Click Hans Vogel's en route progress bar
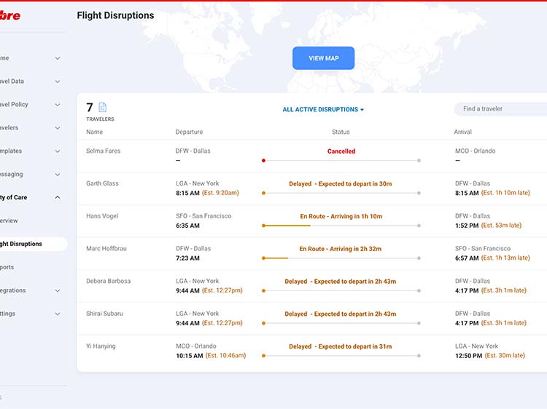The width and height of the screenshot is (547, 409). click(341, 226)
